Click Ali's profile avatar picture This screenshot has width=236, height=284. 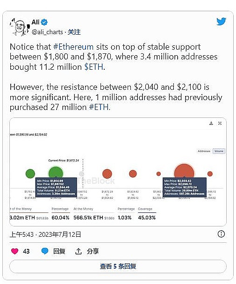tap(20, 27)
